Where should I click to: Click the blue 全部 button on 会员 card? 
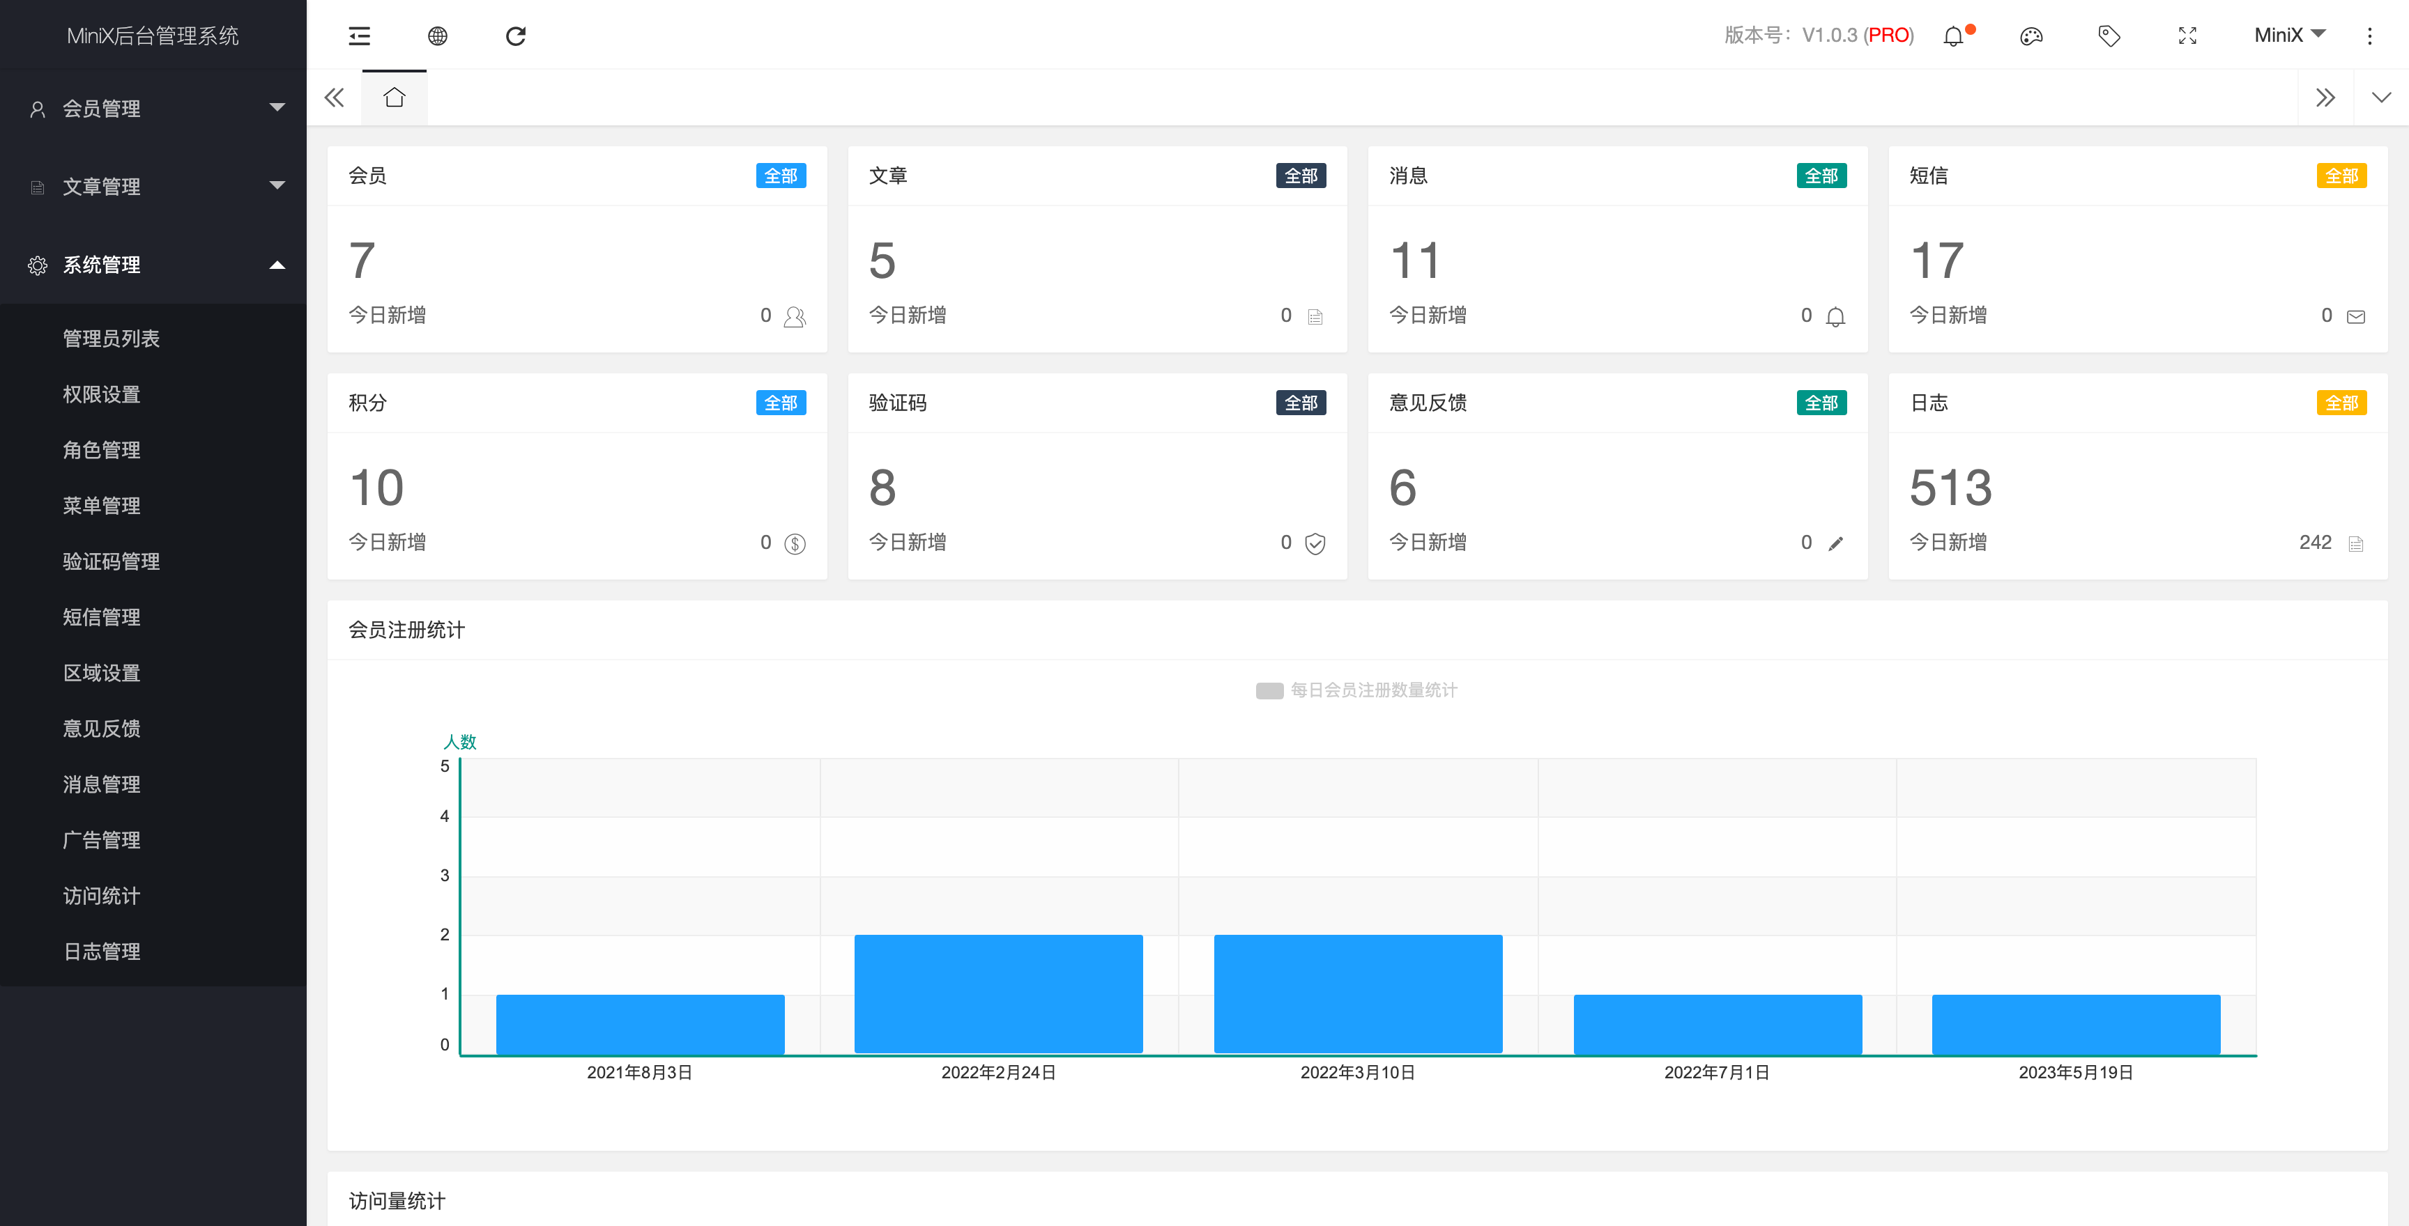(x=780, y=176)
